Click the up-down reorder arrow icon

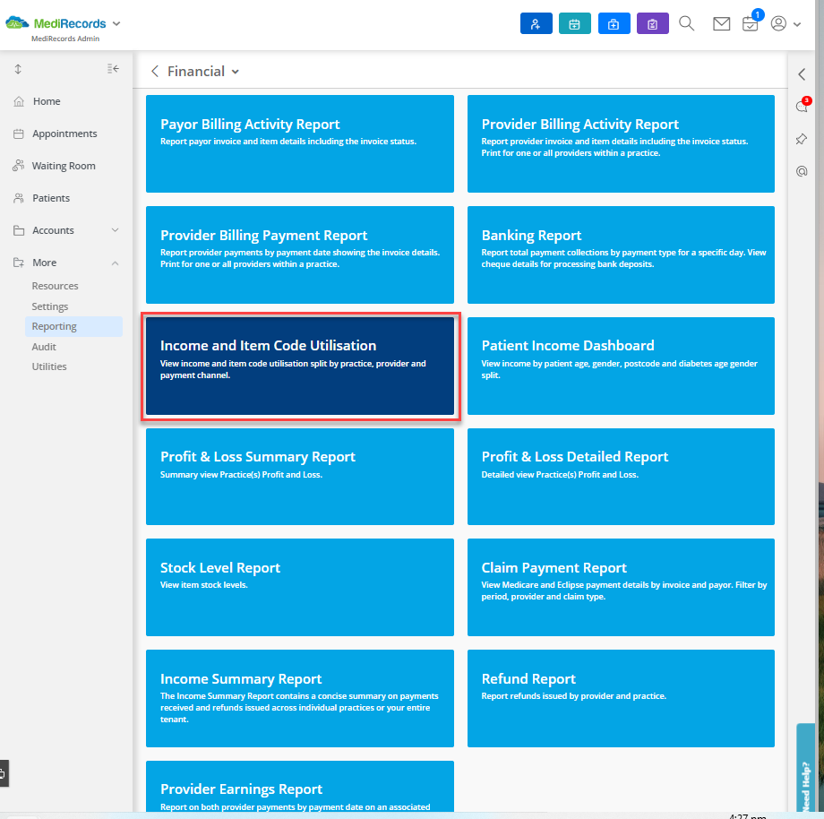pyautogui.click(x=18, y=69)
